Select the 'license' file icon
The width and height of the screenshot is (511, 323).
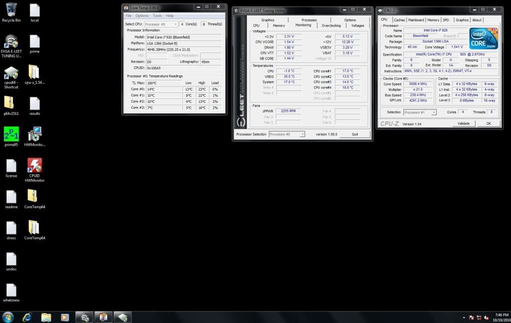[11, 168]
